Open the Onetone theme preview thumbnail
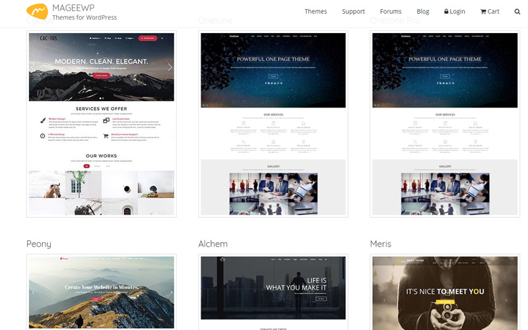Viewport: 528px width, 330px height. (273, 124)
